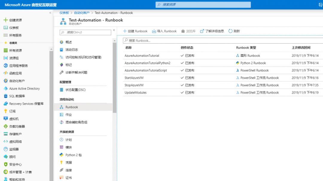Open AzureAutomationTutorialScript runbook
Screen dimensions: 323x181
click(146, 70)
